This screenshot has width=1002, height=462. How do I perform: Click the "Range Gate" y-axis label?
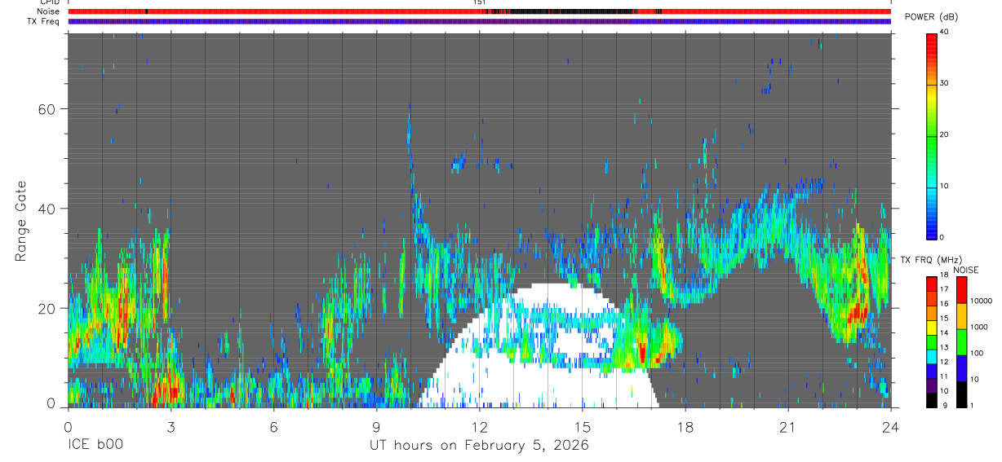coord(22,220)
